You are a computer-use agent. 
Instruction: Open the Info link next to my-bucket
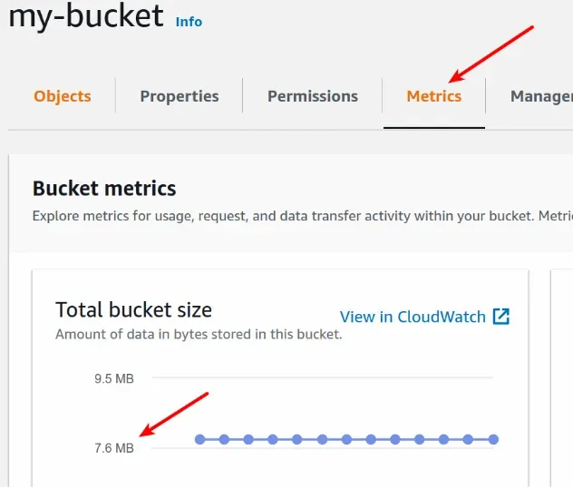tap(189, 21)
